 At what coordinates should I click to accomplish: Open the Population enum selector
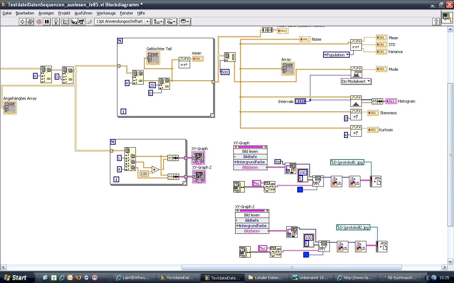[336, 55]
